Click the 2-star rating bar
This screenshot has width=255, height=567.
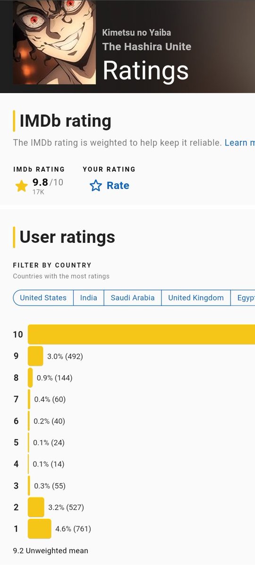tap(36, 507)
